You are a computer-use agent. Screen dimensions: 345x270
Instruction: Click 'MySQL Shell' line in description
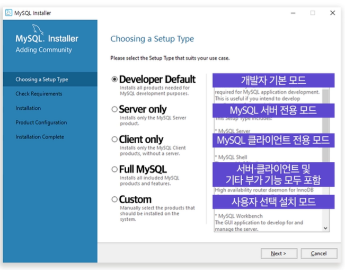coord(231,157)
